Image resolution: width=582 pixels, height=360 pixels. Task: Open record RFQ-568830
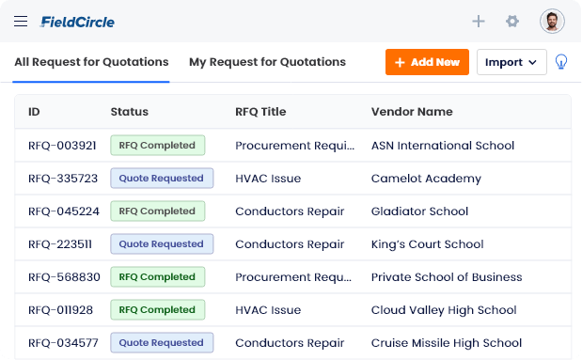(x=64, y=277)
